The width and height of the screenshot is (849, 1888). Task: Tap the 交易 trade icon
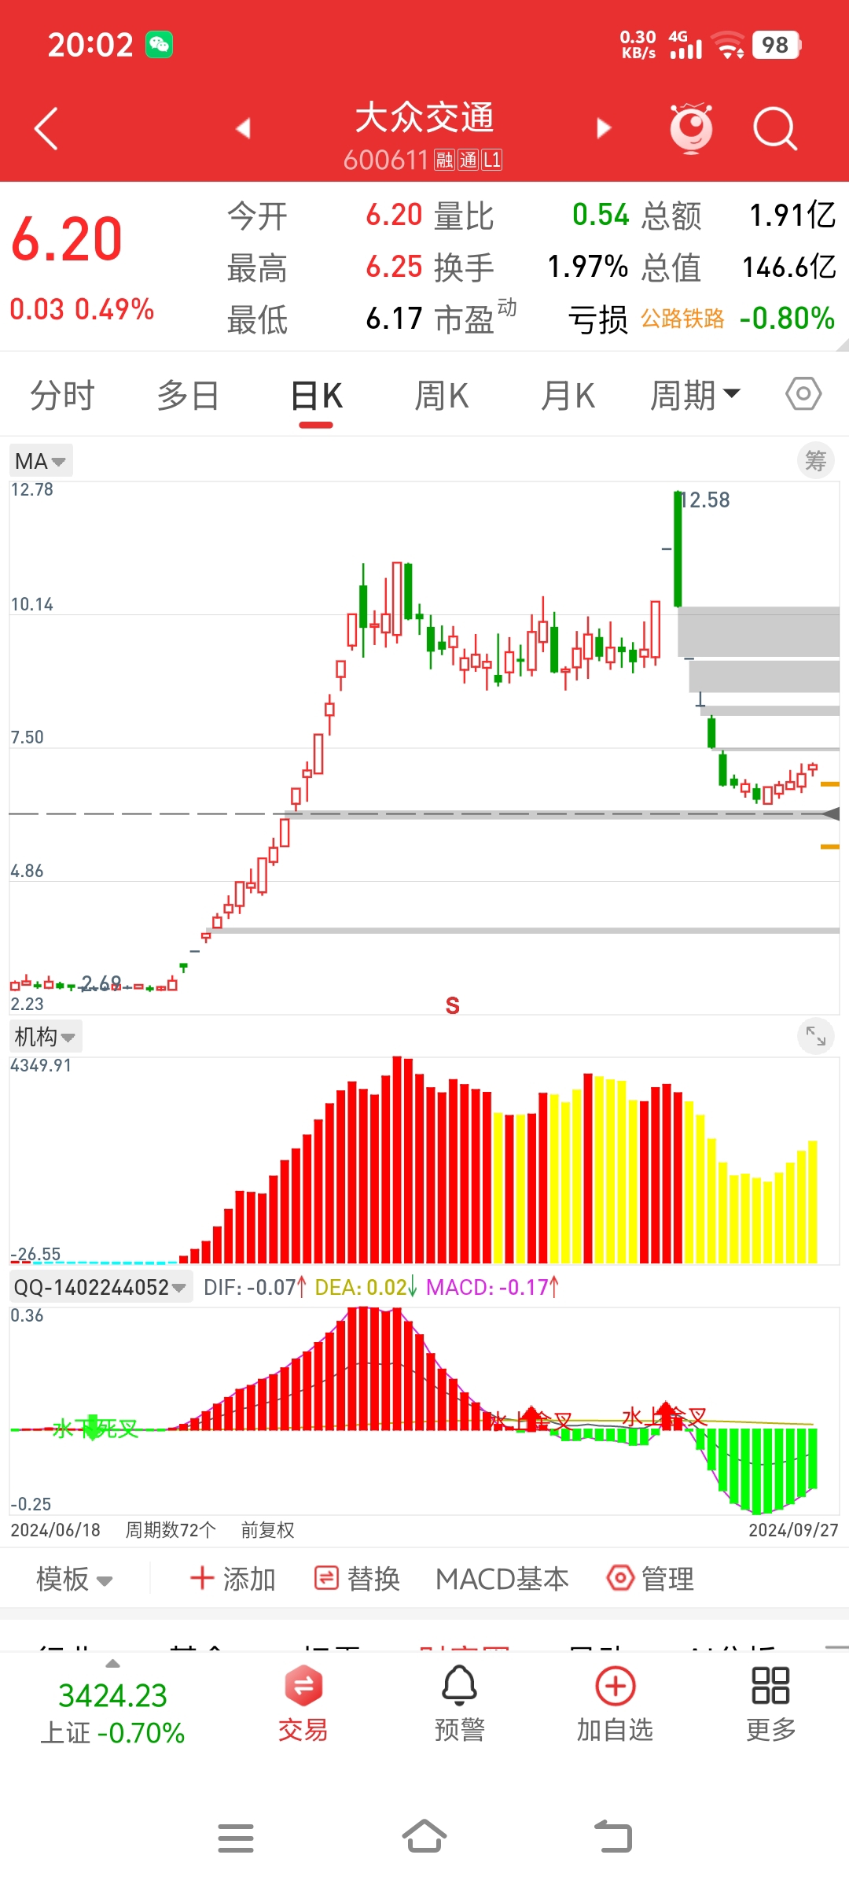303,1704
